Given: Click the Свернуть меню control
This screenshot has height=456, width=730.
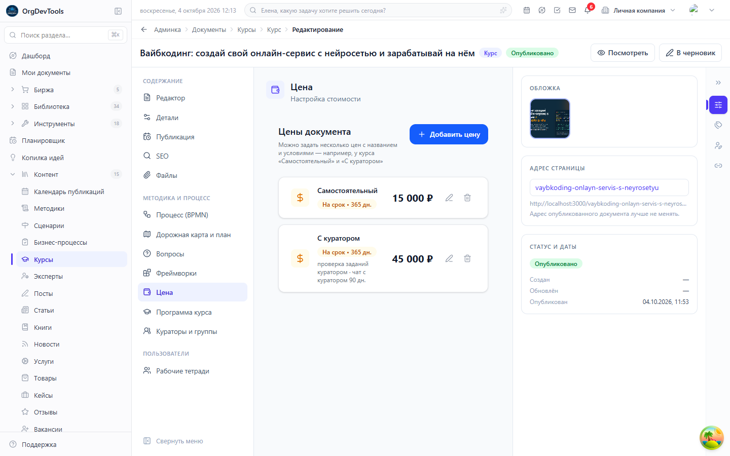Looking at the screenshot, I should 173,441.
